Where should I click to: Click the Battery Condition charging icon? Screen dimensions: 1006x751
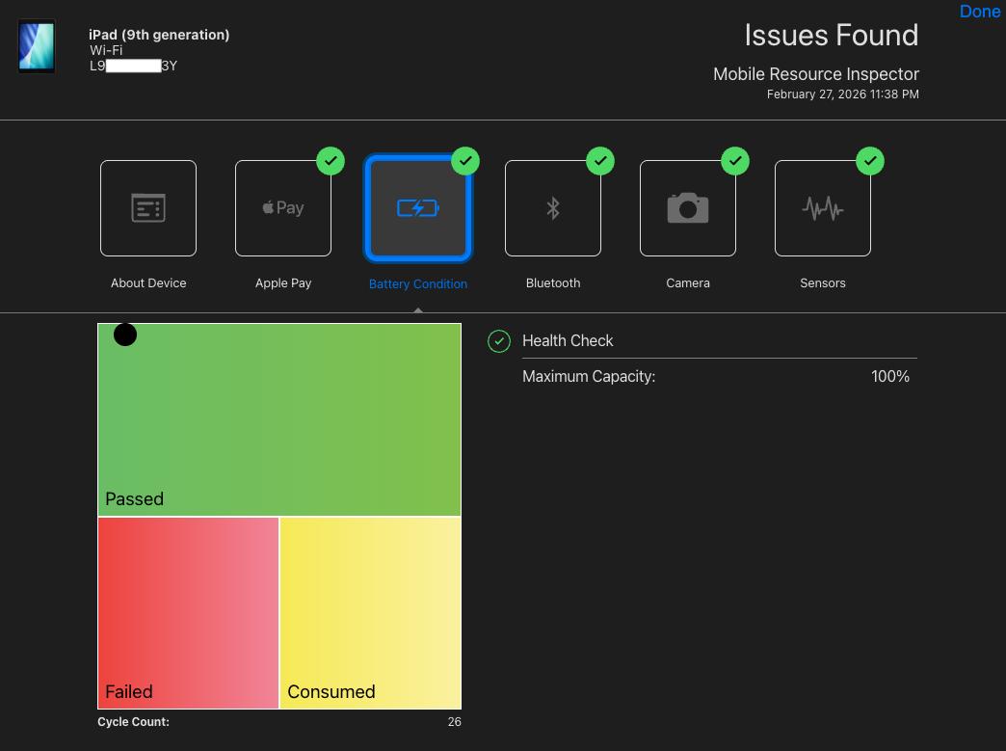click(x=418, y=208)
